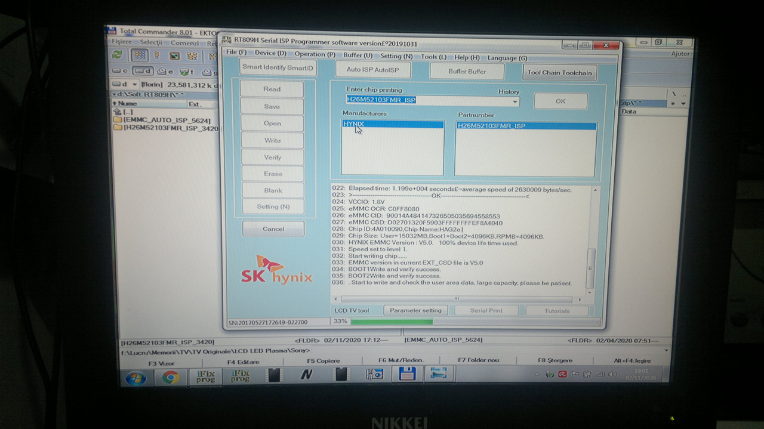Click Auto ISP AutoISP button
This screenshot has width=764, height=429.
pos(372,70)
